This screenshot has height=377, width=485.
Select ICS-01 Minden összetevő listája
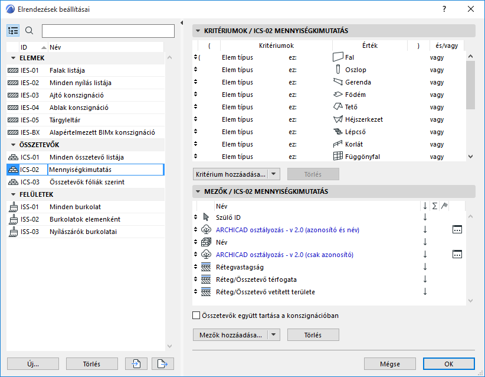click(86, 157)
